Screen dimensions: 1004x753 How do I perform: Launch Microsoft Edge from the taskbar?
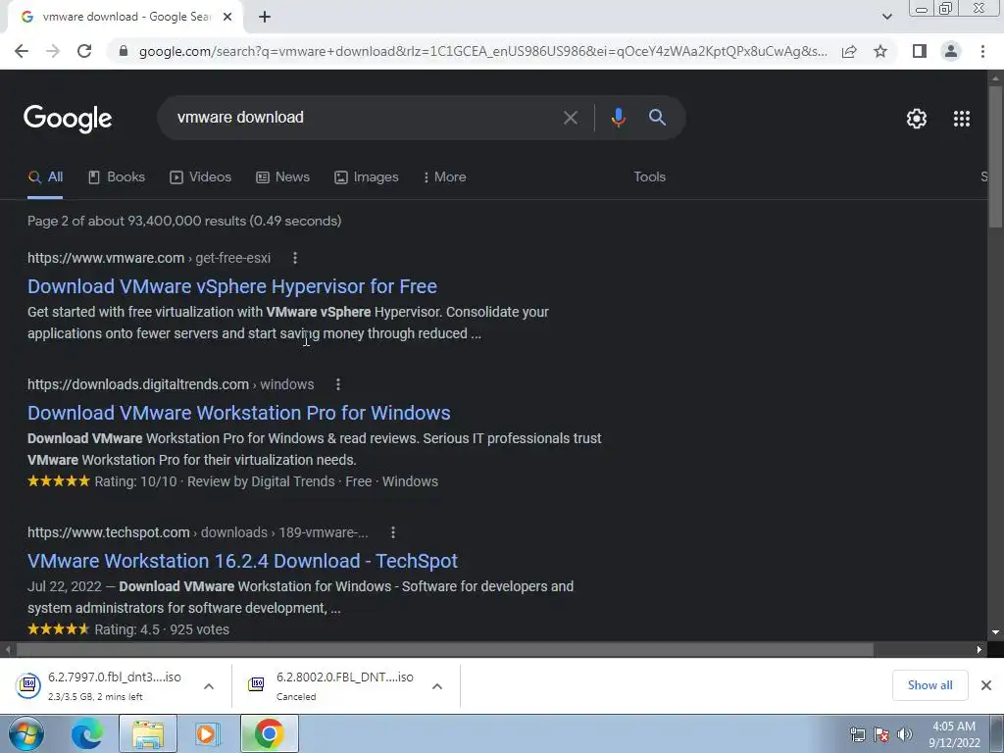click(x=87, y=733)
